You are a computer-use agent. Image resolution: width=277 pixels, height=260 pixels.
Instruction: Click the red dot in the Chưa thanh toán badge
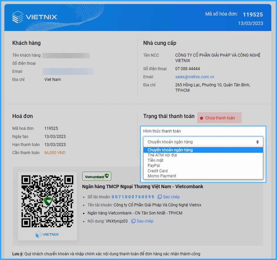pyautogui.click(x=201, y=118)
